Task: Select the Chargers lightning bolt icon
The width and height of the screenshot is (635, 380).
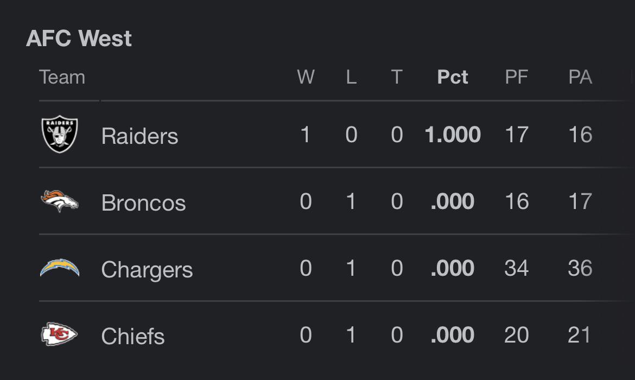Action: tap(60, 268)
